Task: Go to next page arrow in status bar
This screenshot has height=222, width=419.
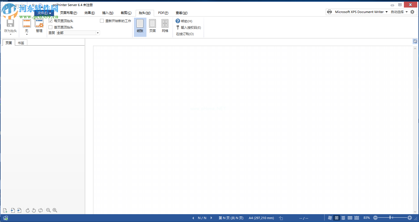Action: [211, 218]
